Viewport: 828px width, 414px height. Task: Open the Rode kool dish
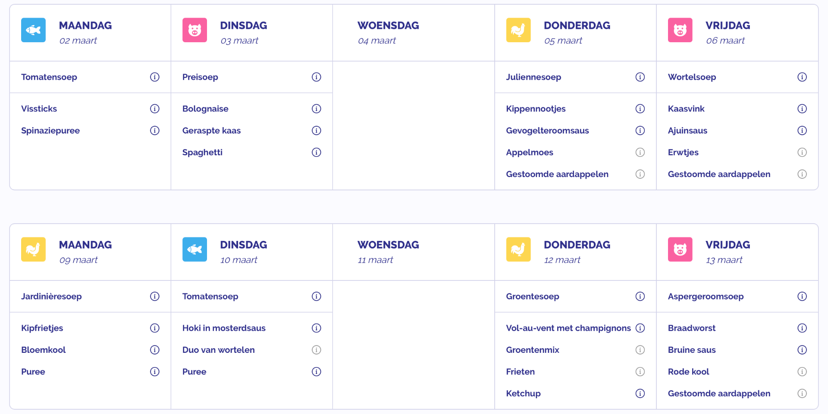click(688, 371)
